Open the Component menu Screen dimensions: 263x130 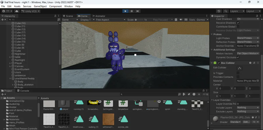click(55, 6)
